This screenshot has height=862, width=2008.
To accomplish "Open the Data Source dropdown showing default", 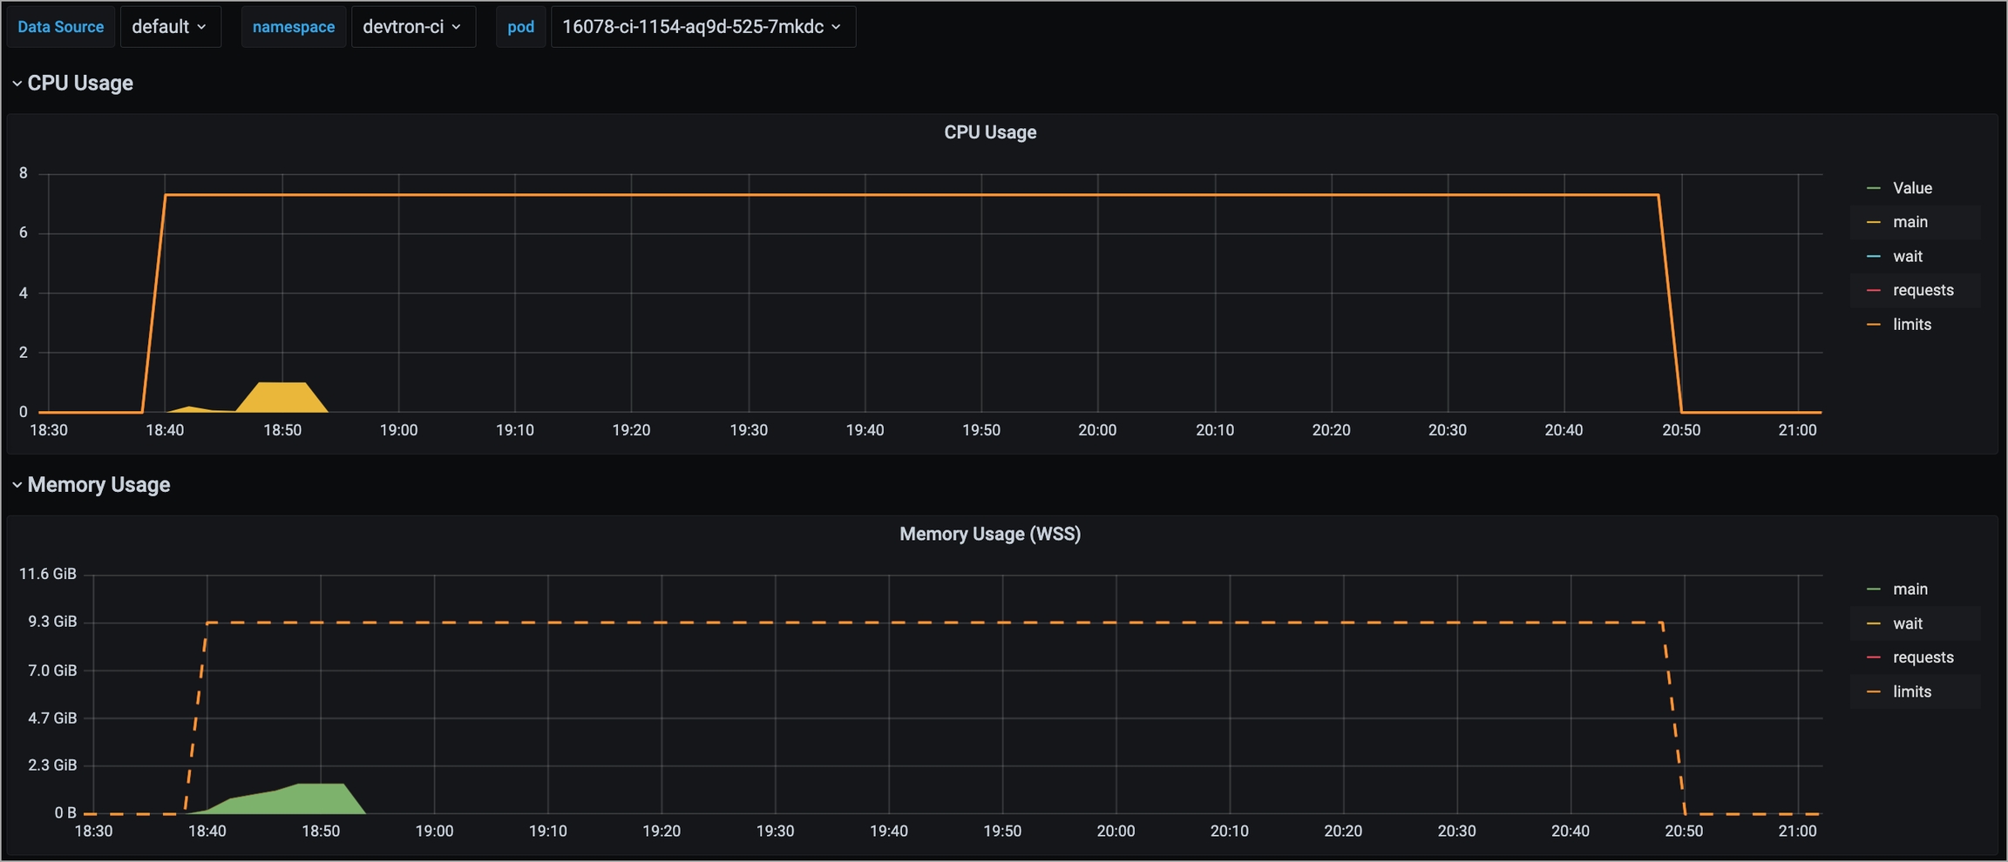I will tap(169, 27).
